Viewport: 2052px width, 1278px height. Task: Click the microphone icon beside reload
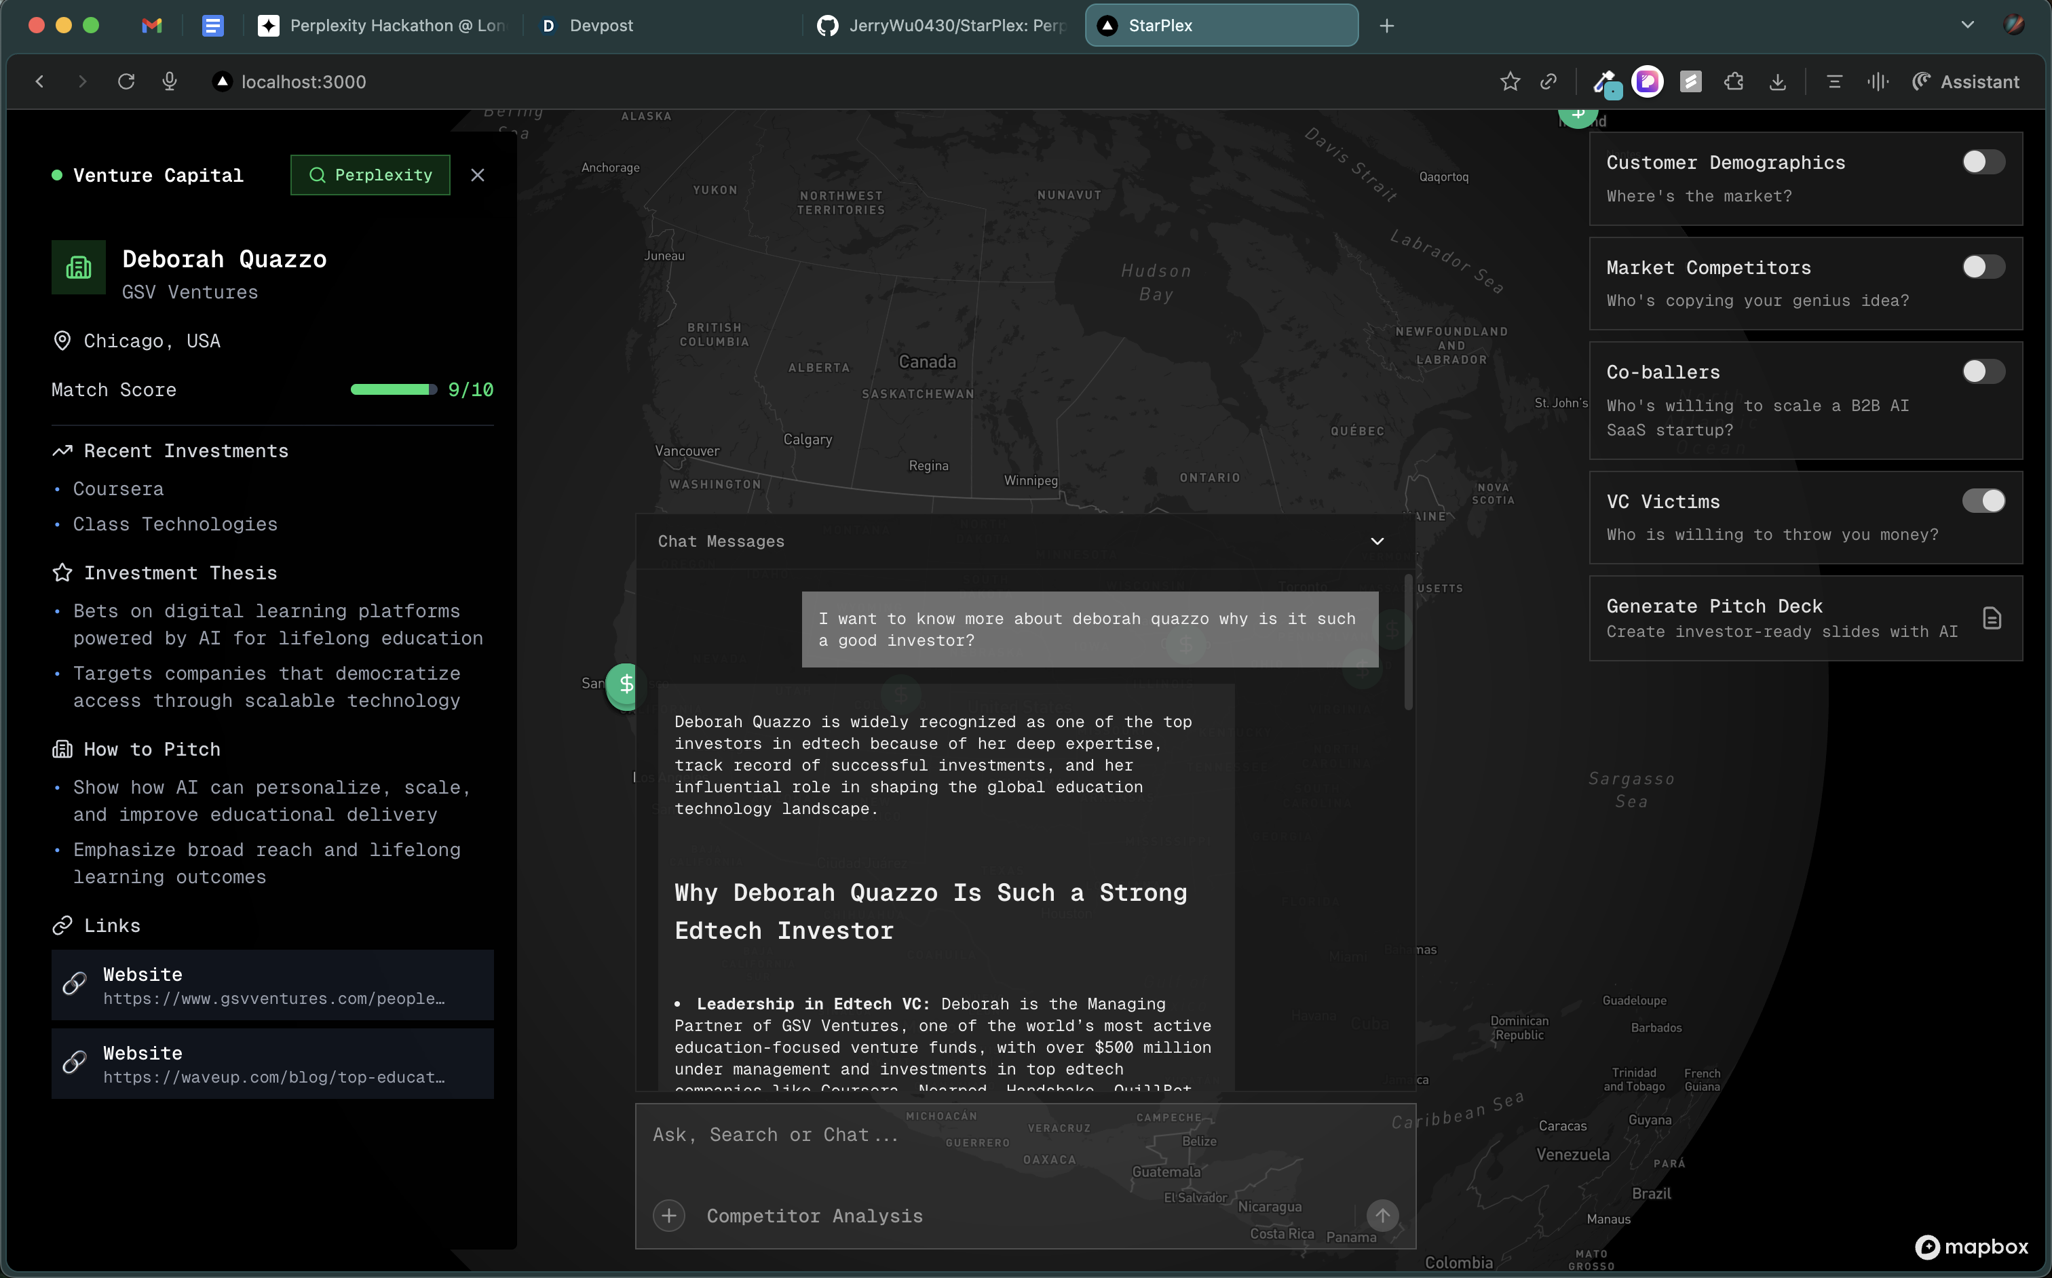(x=170, y=82)
